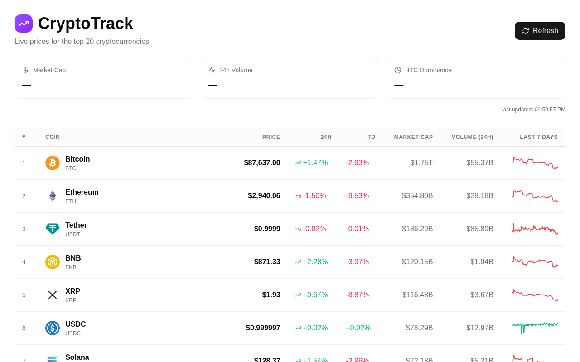The width and height of the screenshot is (580, 362).
Task: Click the Market Cap dollar icon
Action: (x=25, y=70)
